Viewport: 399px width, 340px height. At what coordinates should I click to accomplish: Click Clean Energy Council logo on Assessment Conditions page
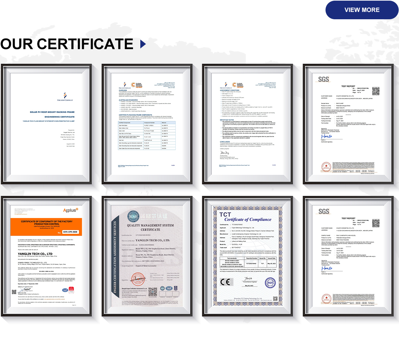pyautogui.click(x=238, y=85)
